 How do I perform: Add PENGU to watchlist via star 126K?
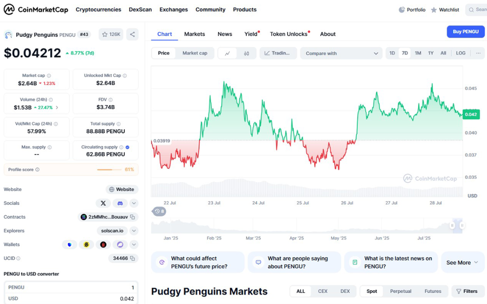click(111, 34)
